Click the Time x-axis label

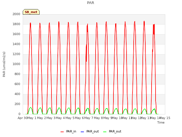(161, 122)
